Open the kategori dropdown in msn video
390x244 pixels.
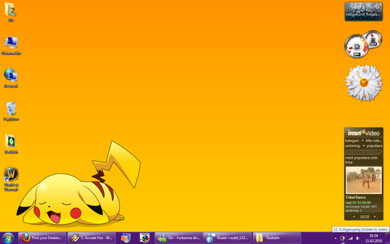363,141
